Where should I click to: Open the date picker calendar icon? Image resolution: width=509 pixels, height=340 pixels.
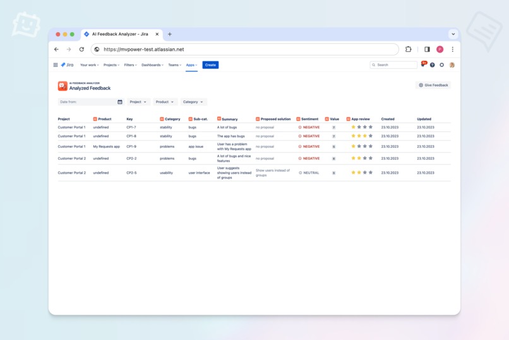click(120, 102)
